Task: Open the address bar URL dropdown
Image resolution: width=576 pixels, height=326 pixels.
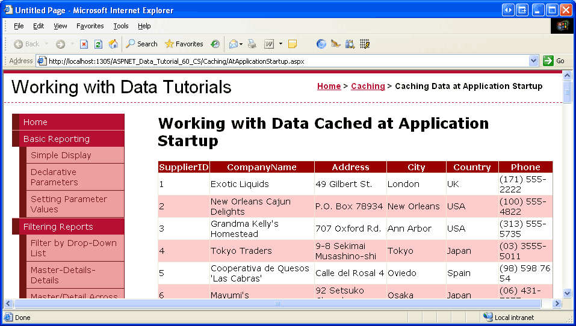Action: pos(533,61)
